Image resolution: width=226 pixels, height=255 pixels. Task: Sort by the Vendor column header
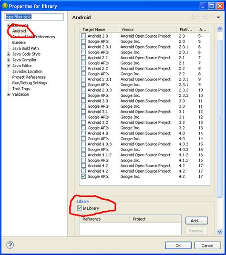[x=147, y=30]
